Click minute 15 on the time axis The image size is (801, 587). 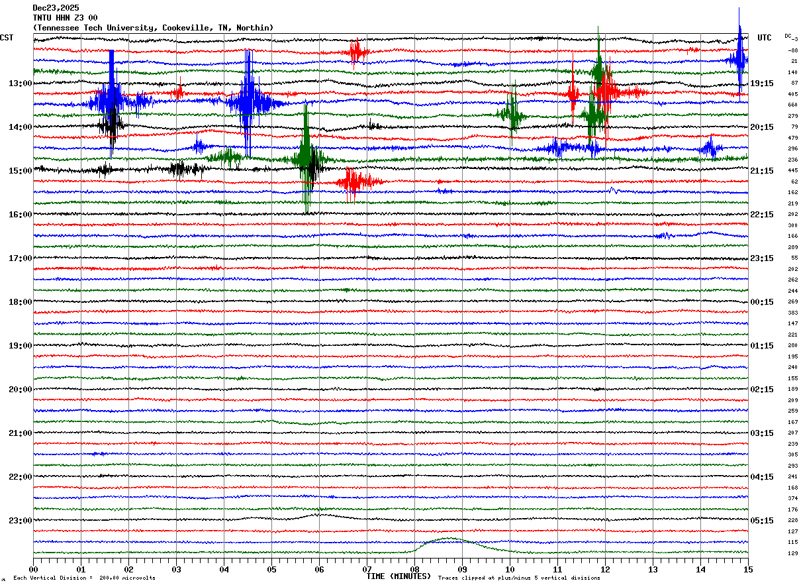[748, 570]
